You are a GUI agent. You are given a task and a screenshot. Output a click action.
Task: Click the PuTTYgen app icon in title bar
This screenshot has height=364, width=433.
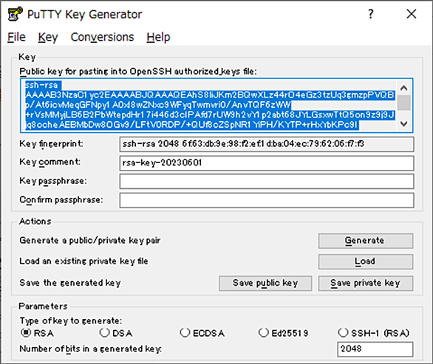[15, 14]
